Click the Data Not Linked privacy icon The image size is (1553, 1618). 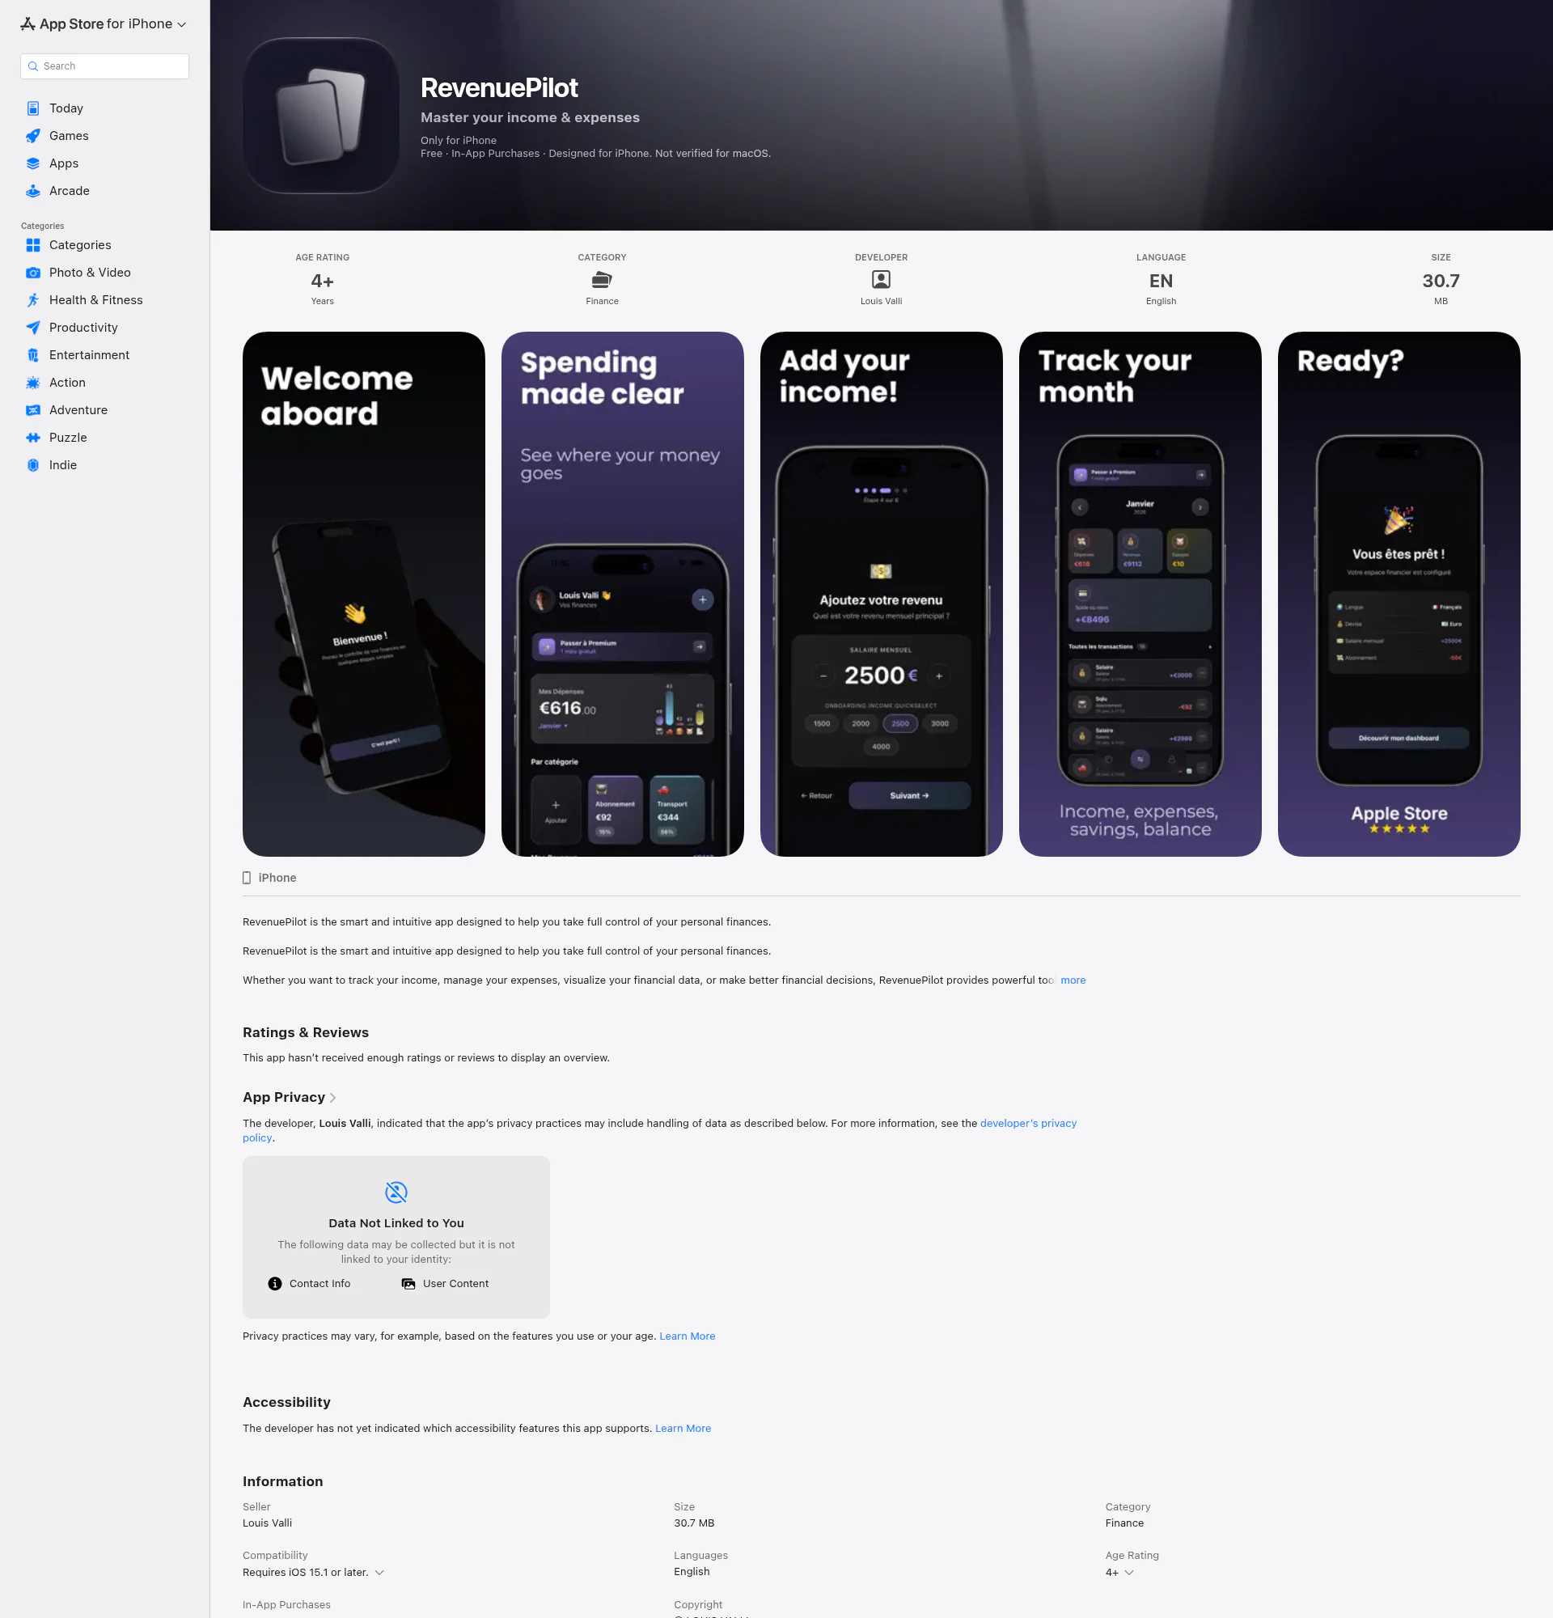point(396,1192)
